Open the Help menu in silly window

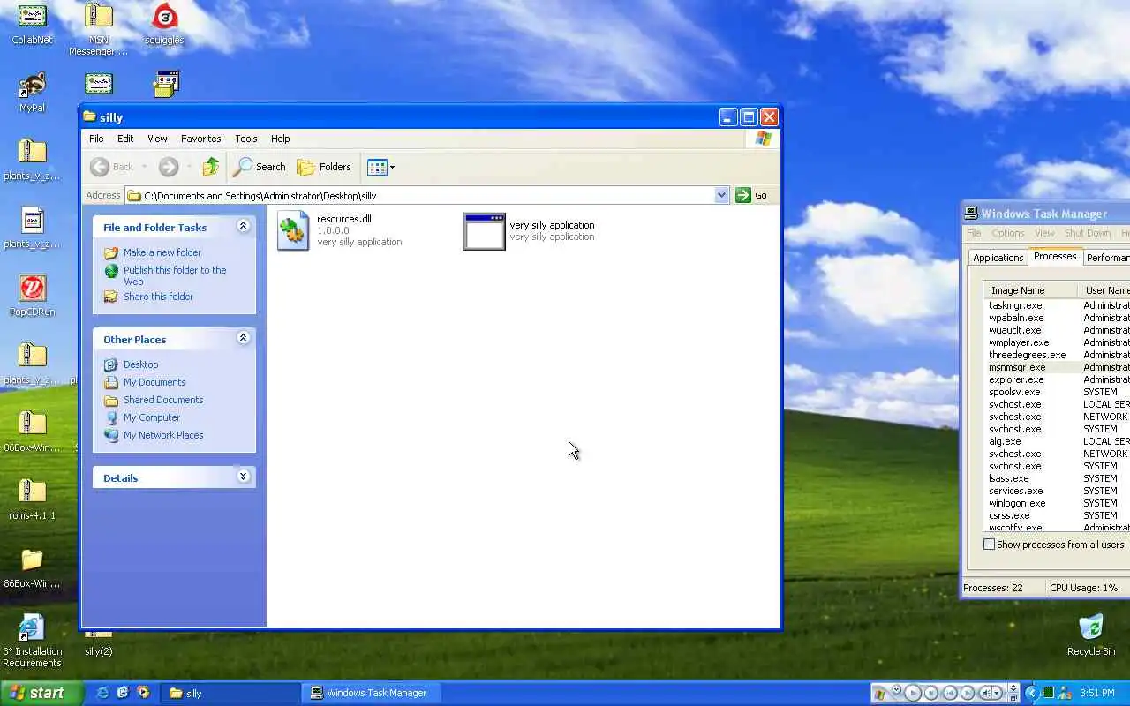coord(280,139)
